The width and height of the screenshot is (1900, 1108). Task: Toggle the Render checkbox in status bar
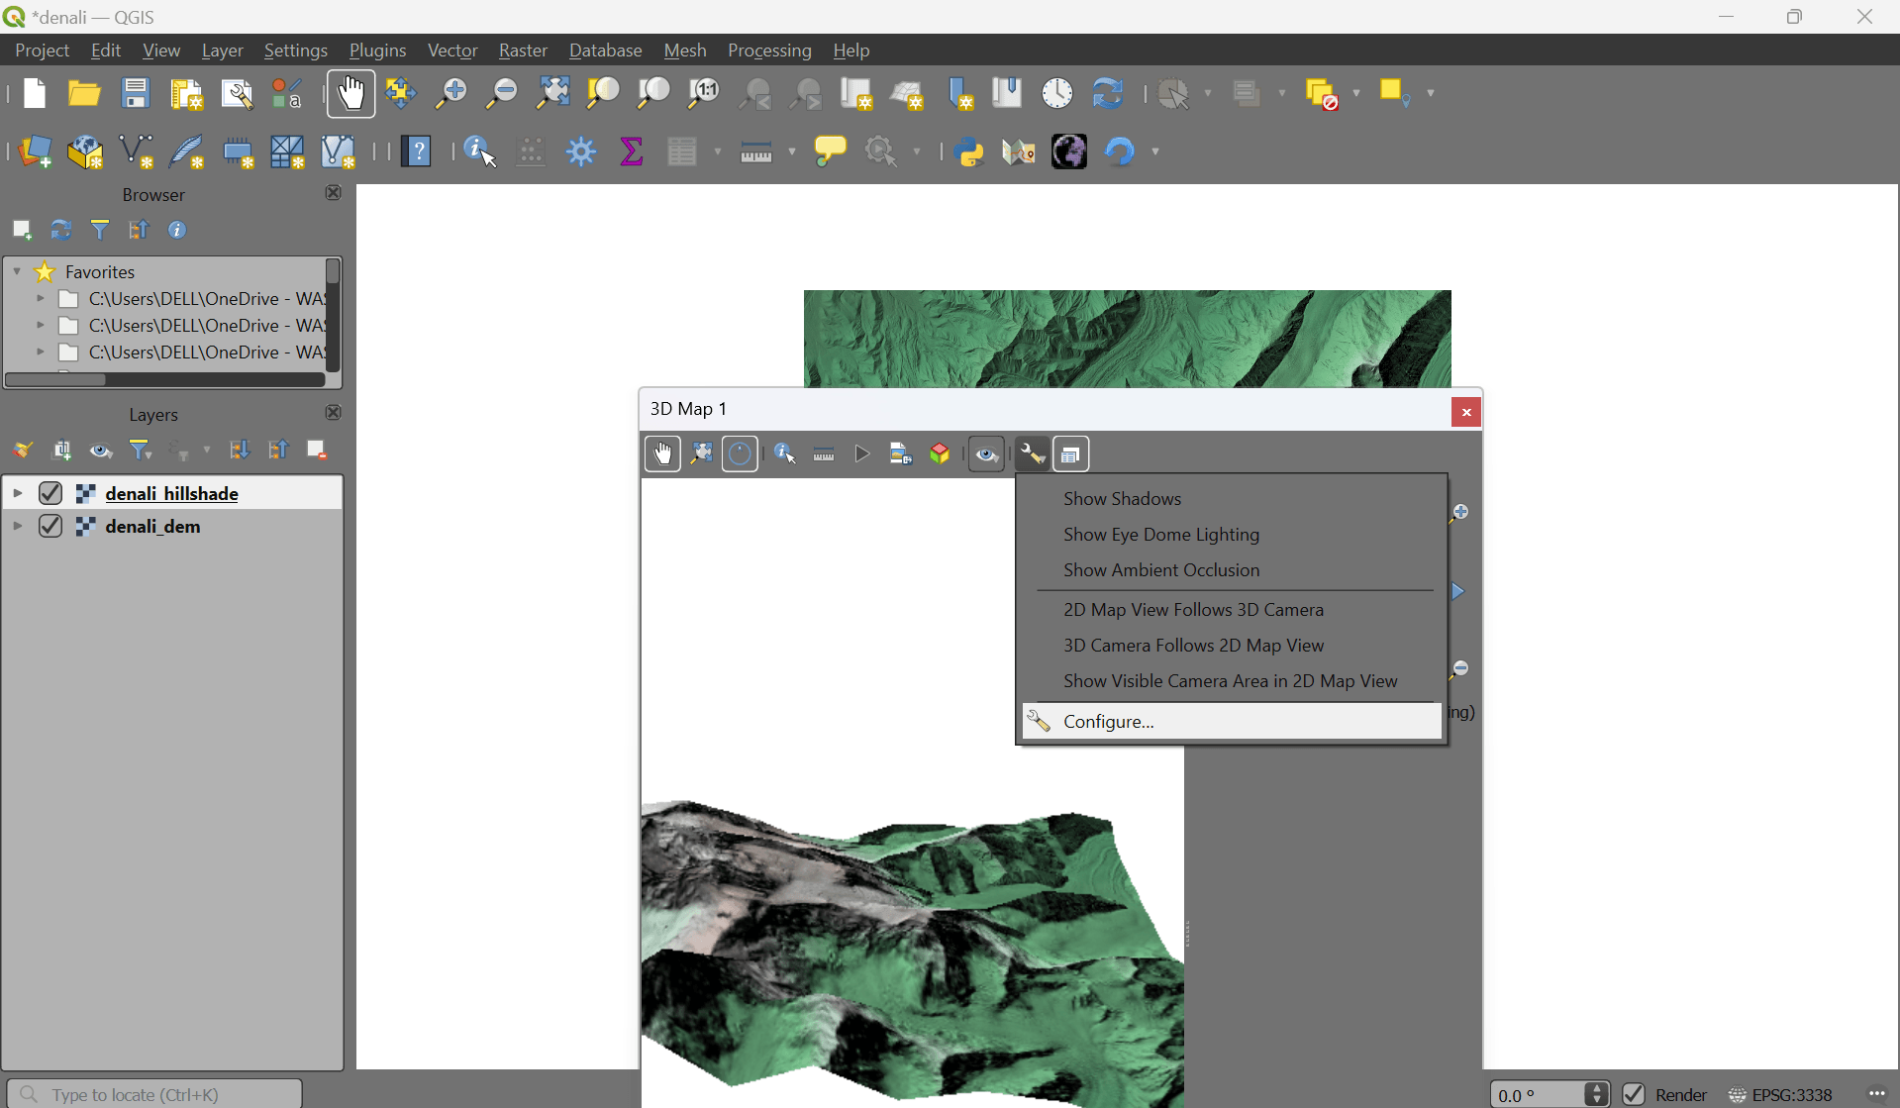1634,1094
